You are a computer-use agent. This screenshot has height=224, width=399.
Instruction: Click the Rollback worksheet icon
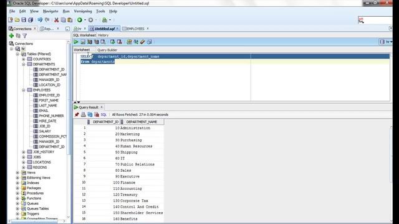[119, 42]
